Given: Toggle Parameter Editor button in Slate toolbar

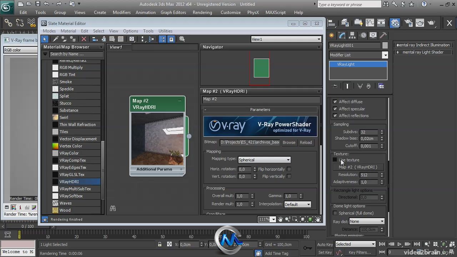Looking at the screenshot, I should (x=171, y=39).
